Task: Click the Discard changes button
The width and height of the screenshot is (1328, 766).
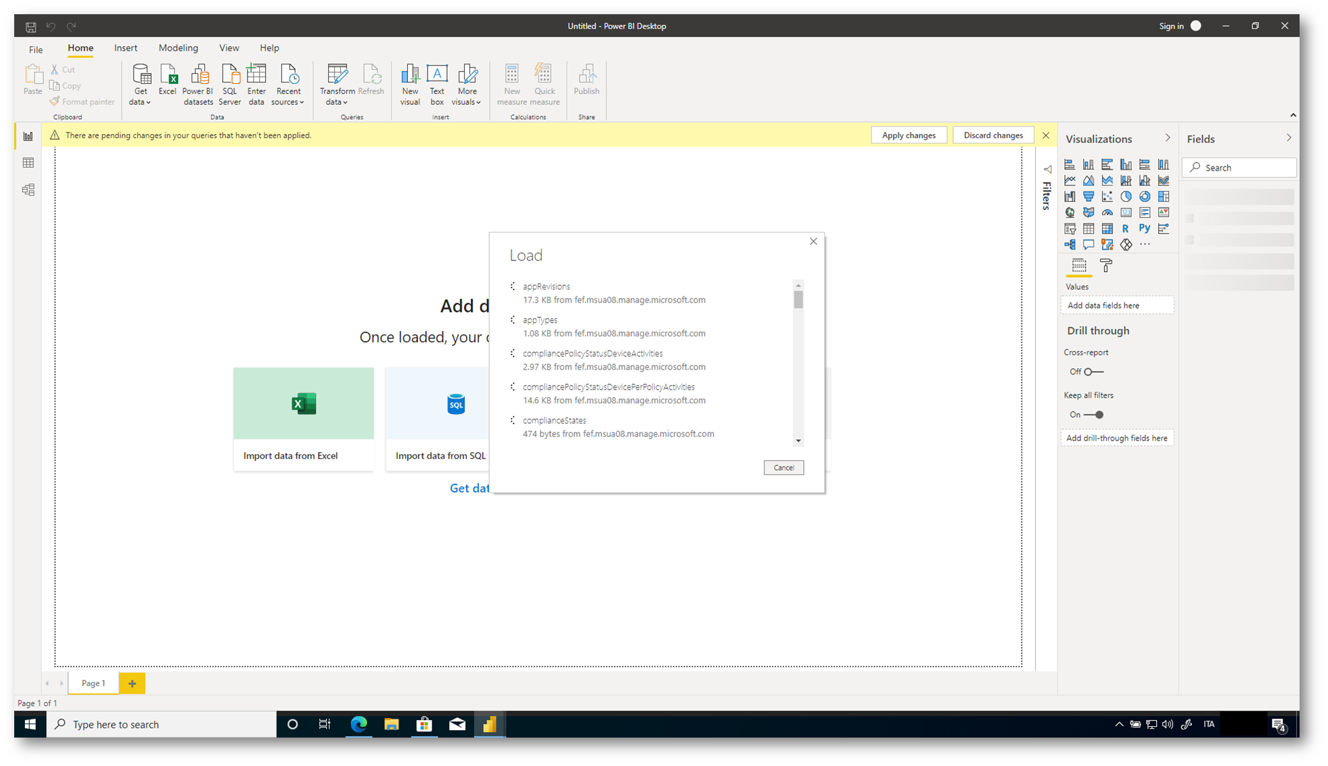Action: click(x=993, y=135)
